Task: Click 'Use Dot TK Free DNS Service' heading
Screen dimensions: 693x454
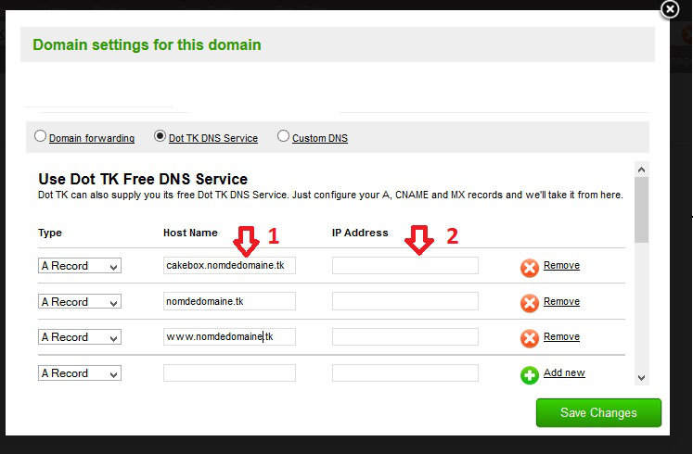Action: [x=143, y=179]
